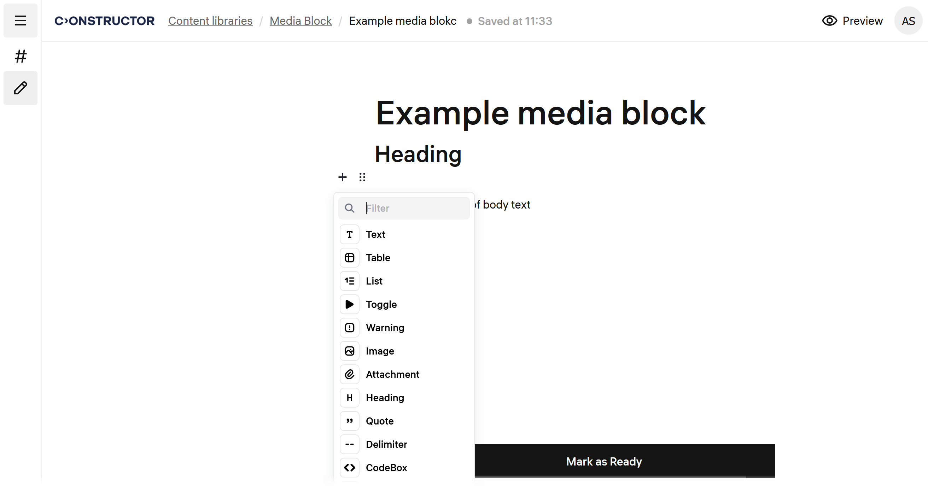Click the hashtag icon in sidebar
928x486 pixels.
pyautogui.click(x=20, y=56)
